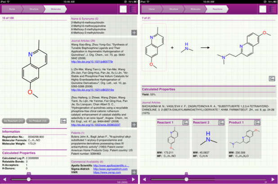Click the molecule slider handle on Molecules screen

(x=28, y=180)
